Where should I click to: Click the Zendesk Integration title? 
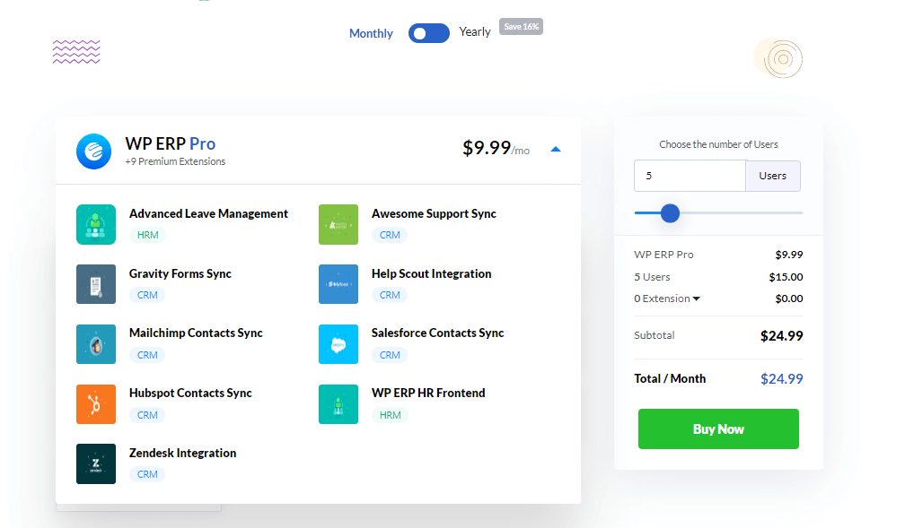pyautogui.click(x=182, y=453)
